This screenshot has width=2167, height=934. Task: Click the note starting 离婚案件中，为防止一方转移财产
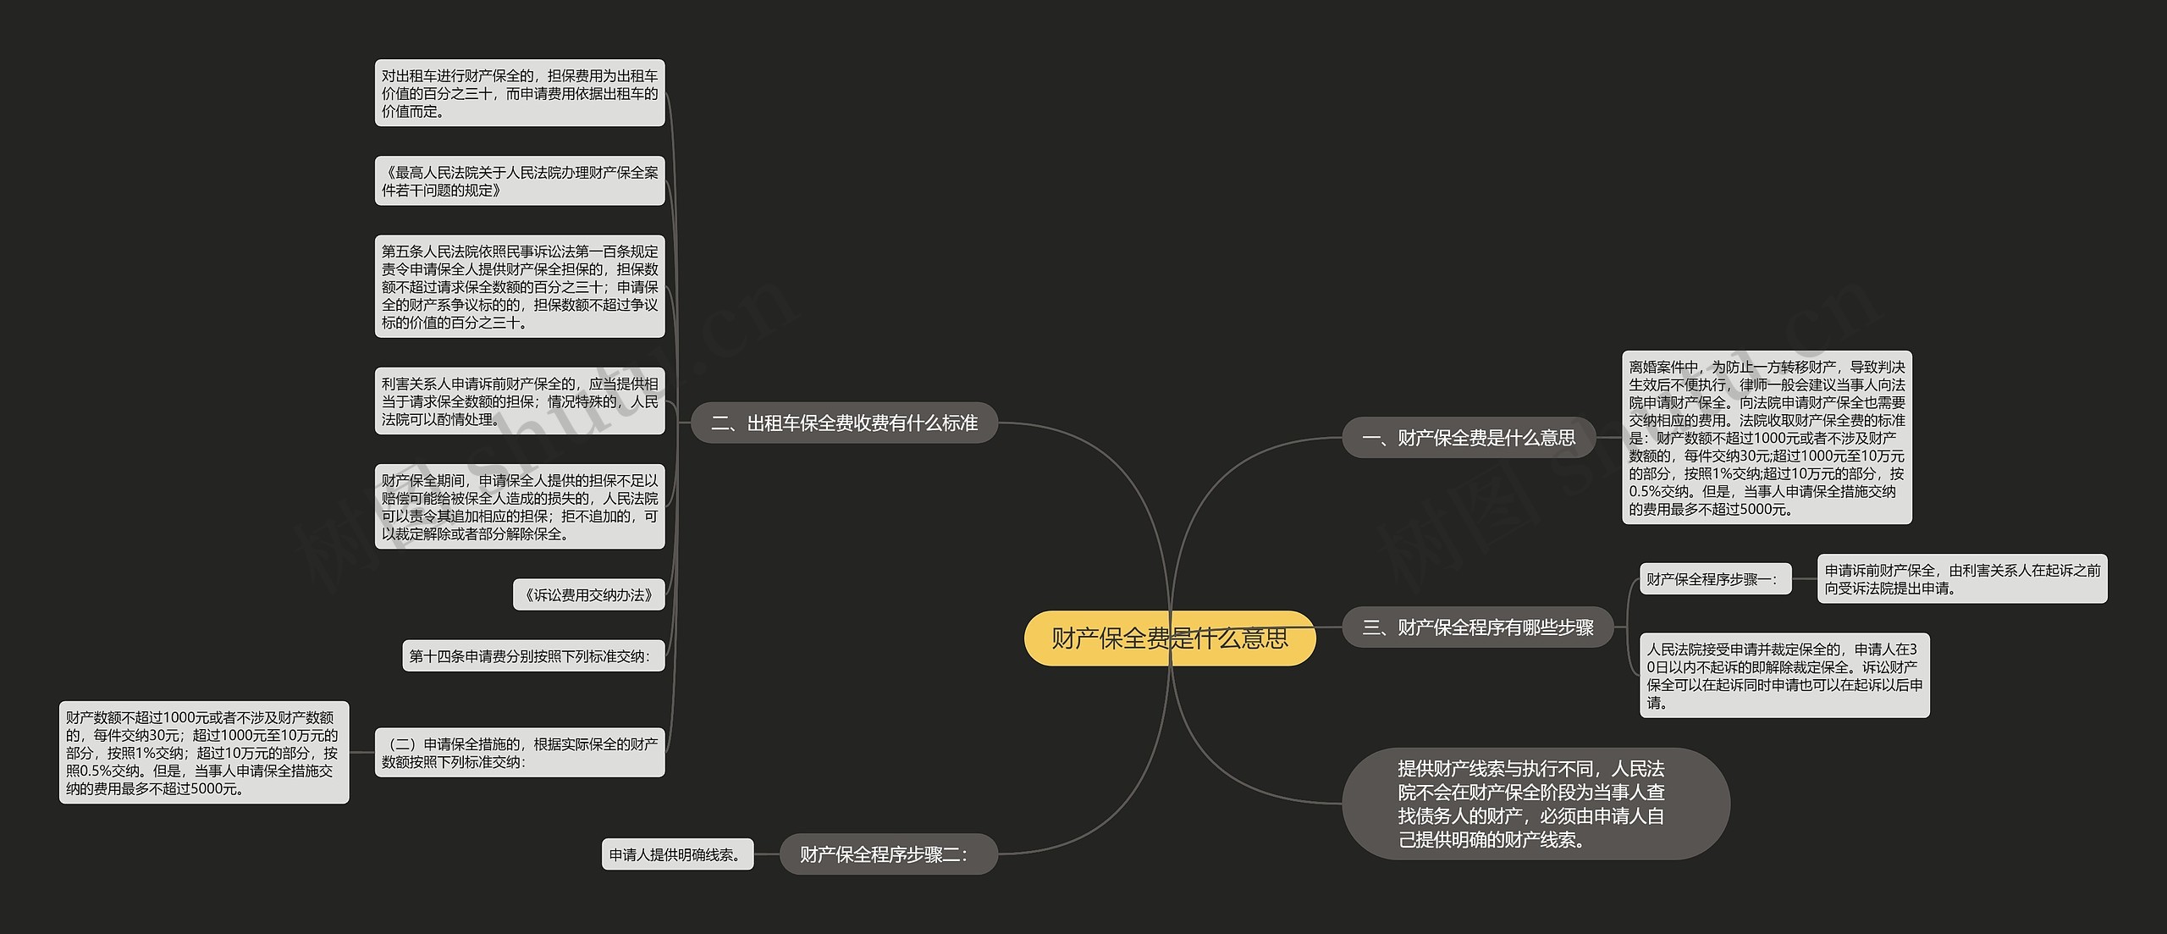pos(1767,438)
